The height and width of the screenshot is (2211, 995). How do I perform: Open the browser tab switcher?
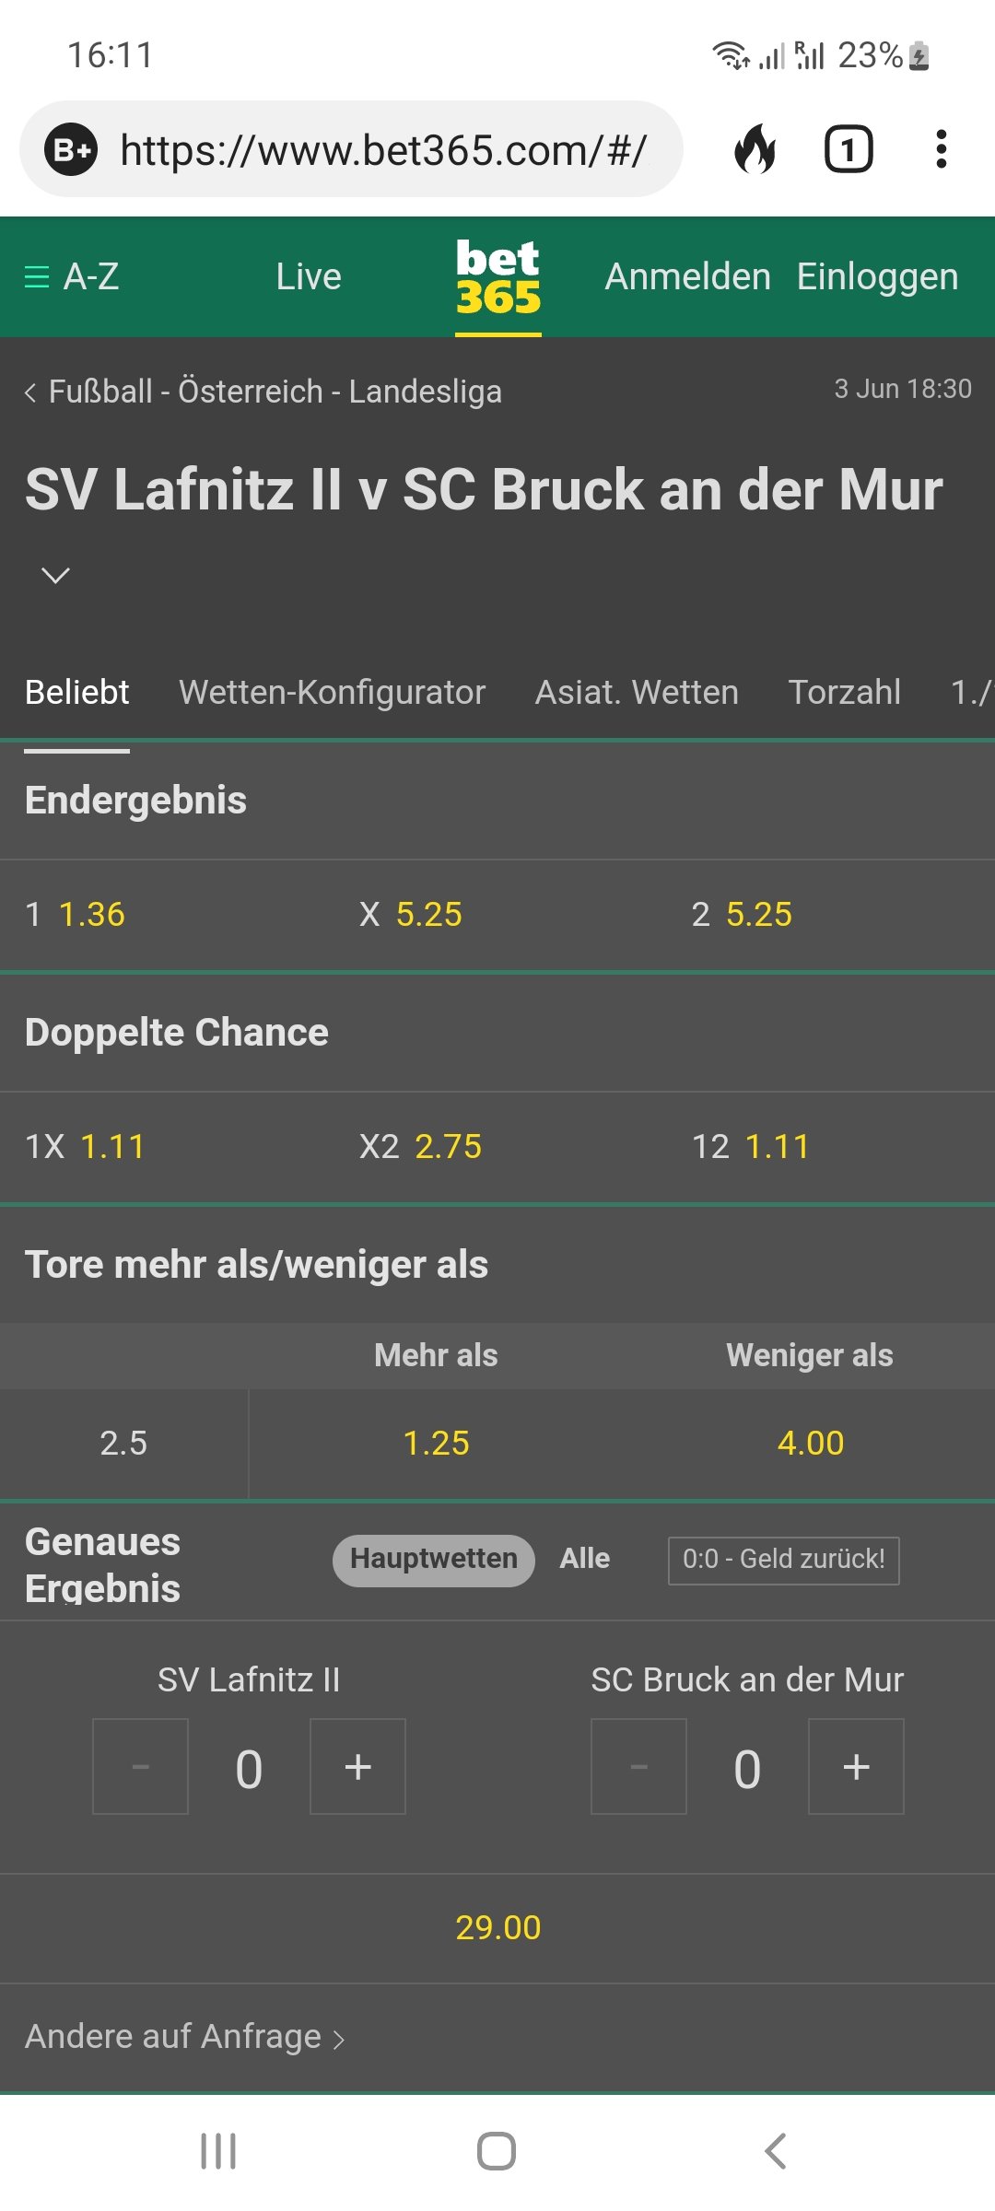tap(849, 149)
